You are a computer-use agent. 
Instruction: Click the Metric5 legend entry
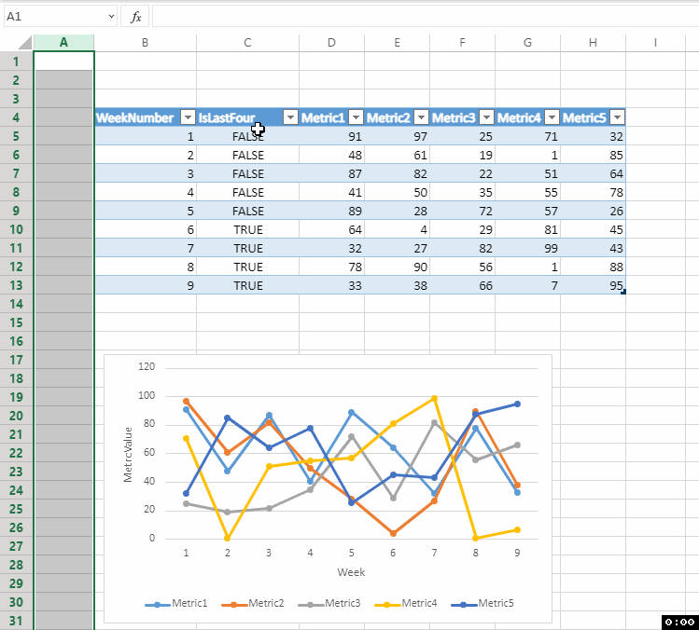click(482, 603)
